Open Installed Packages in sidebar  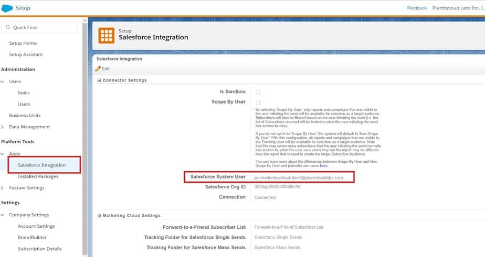coord(38,176)
